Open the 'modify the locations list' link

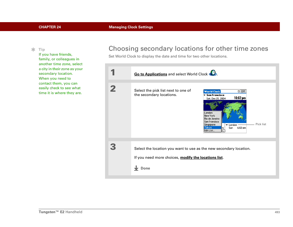tap(201, 157)
